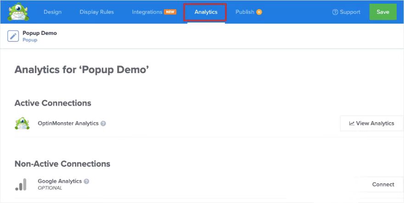
Task: Connect Google Analytics
Action: (383, 184)
